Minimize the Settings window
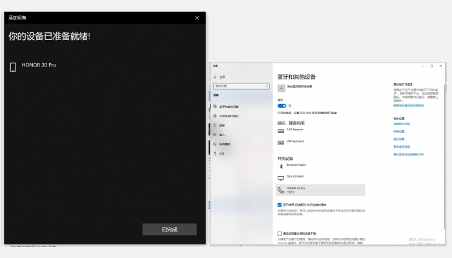This screenshot has width=452, height=258. click(422, 66)
